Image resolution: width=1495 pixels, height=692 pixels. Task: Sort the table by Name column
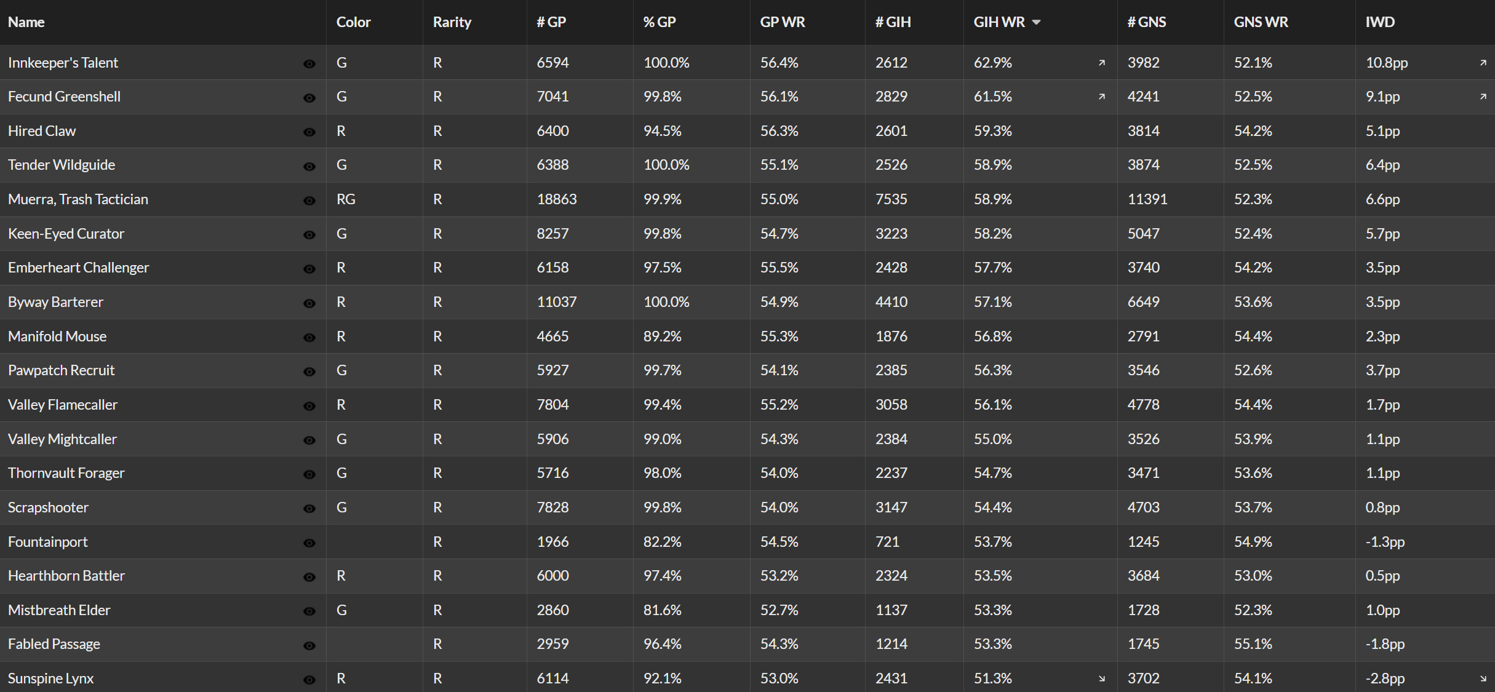click(x=26, y=22)
